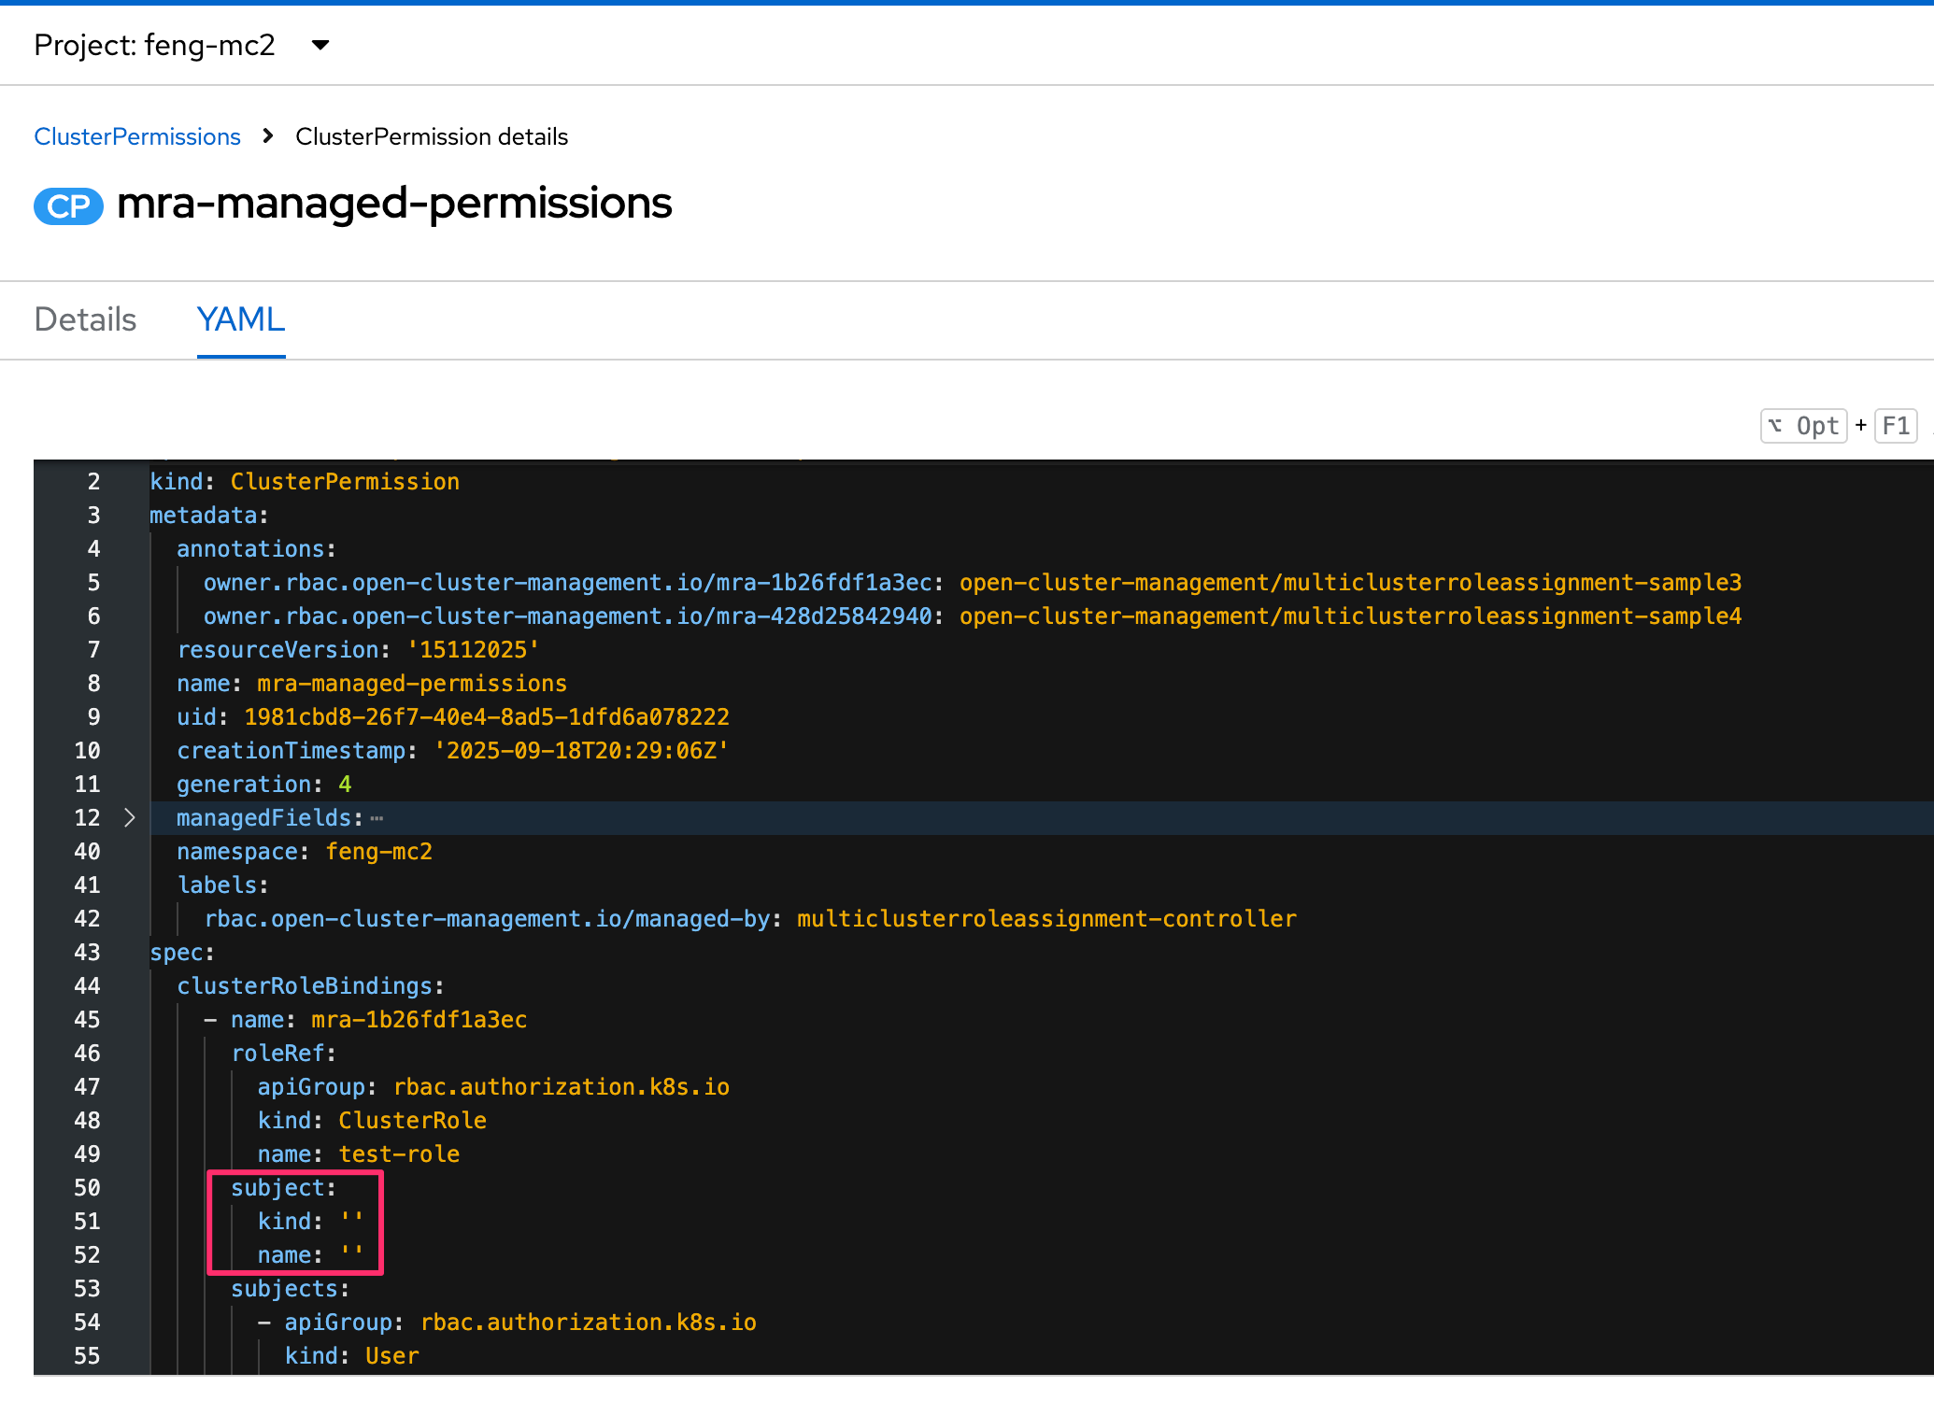Click the namespace feng-mc2 value
Screen dimensions: 1934x1401
pyautogui.click(x=378, y=851)
